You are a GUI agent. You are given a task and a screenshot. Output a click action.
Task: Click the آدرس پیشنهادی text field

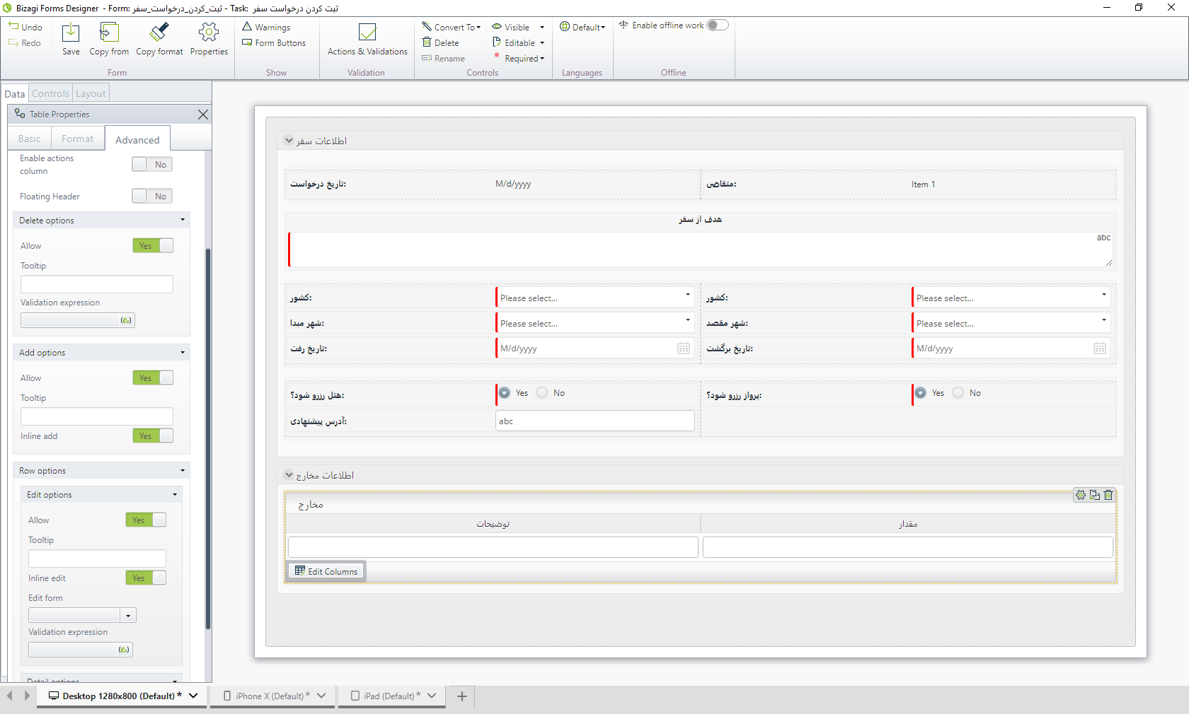pos(595,421)
